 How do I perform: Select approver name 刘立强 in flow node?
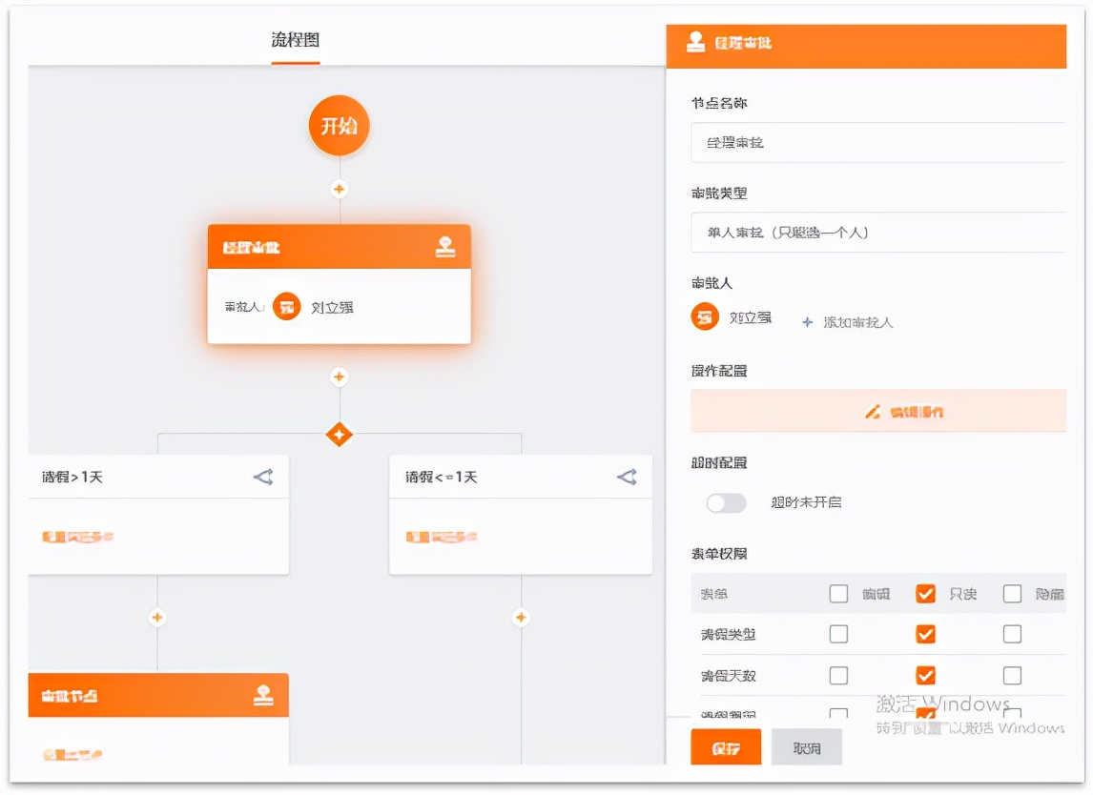tap(333, 307)
